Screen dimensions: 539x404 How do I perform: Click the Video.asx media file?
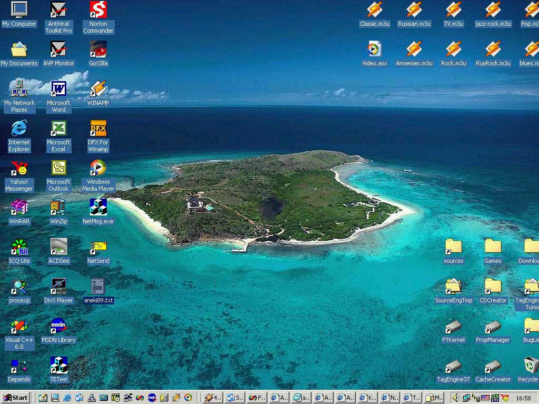pyautogui.click(x=374, y=50)
